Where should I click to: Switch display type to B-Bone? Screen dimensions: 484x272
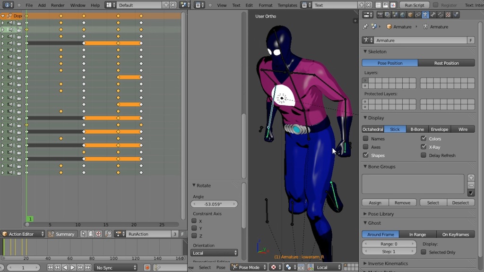pos(417,129)
